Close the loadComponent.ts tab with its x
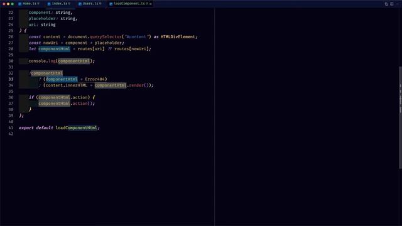 coord(151,4)
